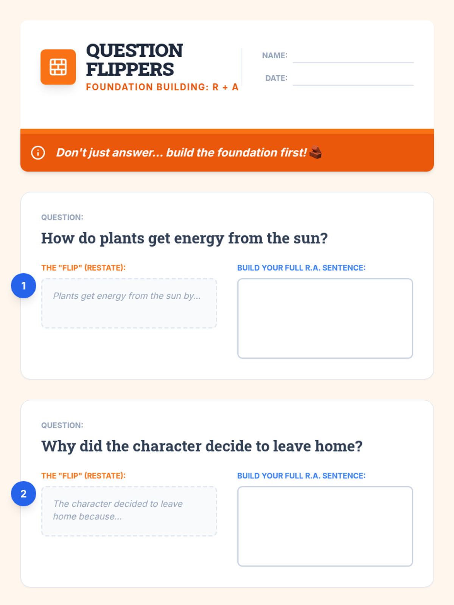
Task: Click the 'How do plants get energy' question
Action: pyautogui.click(x=184, y=238)
